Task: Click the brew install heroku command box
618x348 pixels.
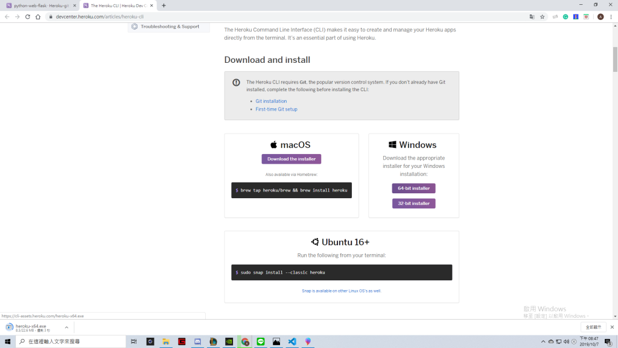Action: click(x=291, y=190)
